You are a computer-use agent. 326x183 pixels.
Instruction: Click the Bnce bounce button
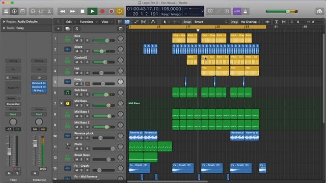[x=43, y=169]
